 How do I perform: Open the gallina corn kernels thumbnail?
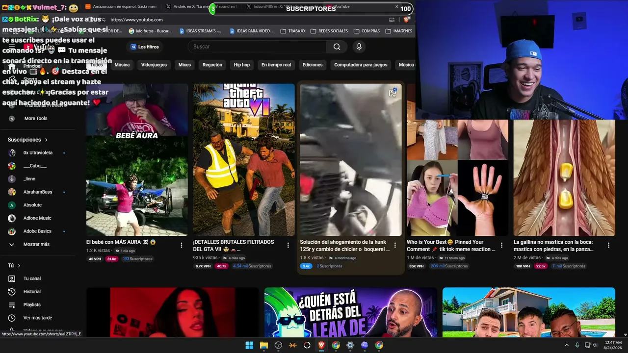click(x=564, y=177)
